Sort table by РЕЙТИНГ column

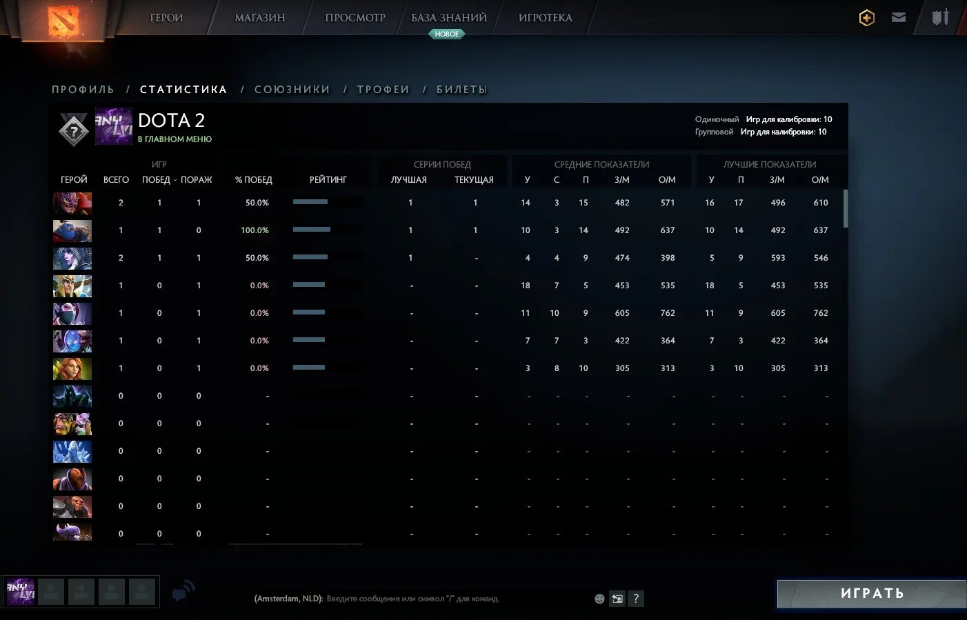click(328, 179)
